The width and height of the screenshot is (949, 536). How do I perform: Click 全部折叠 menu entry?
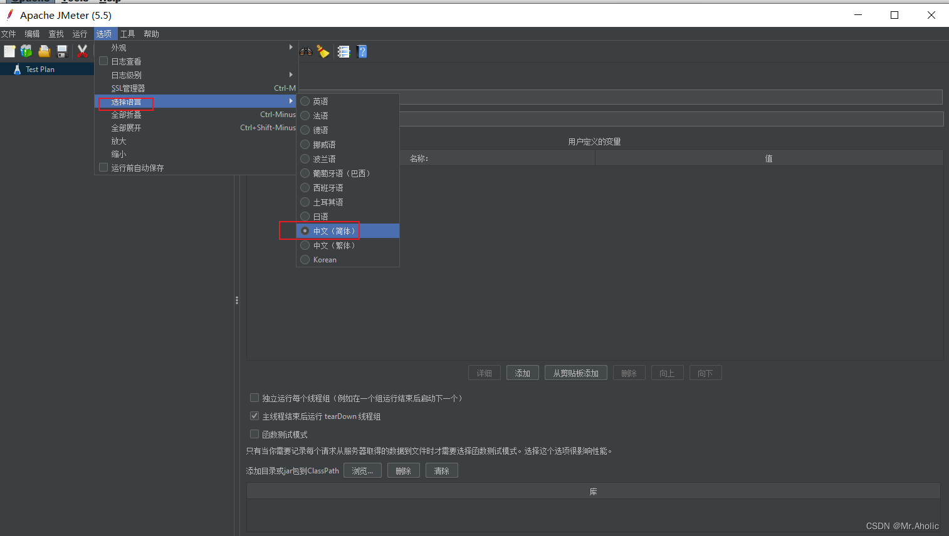coord(195,115)
